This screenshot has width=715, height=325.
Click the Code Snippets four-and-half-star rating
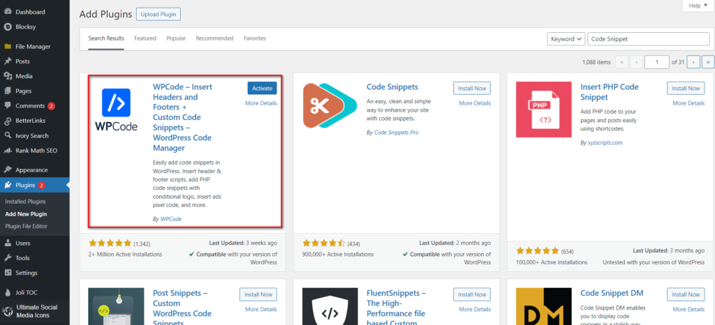[324, 243]
